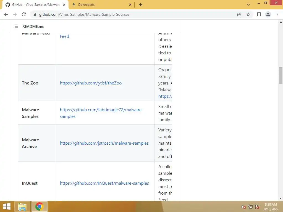Open network status tray icon
Screen dimensions: 283x212
250,207
